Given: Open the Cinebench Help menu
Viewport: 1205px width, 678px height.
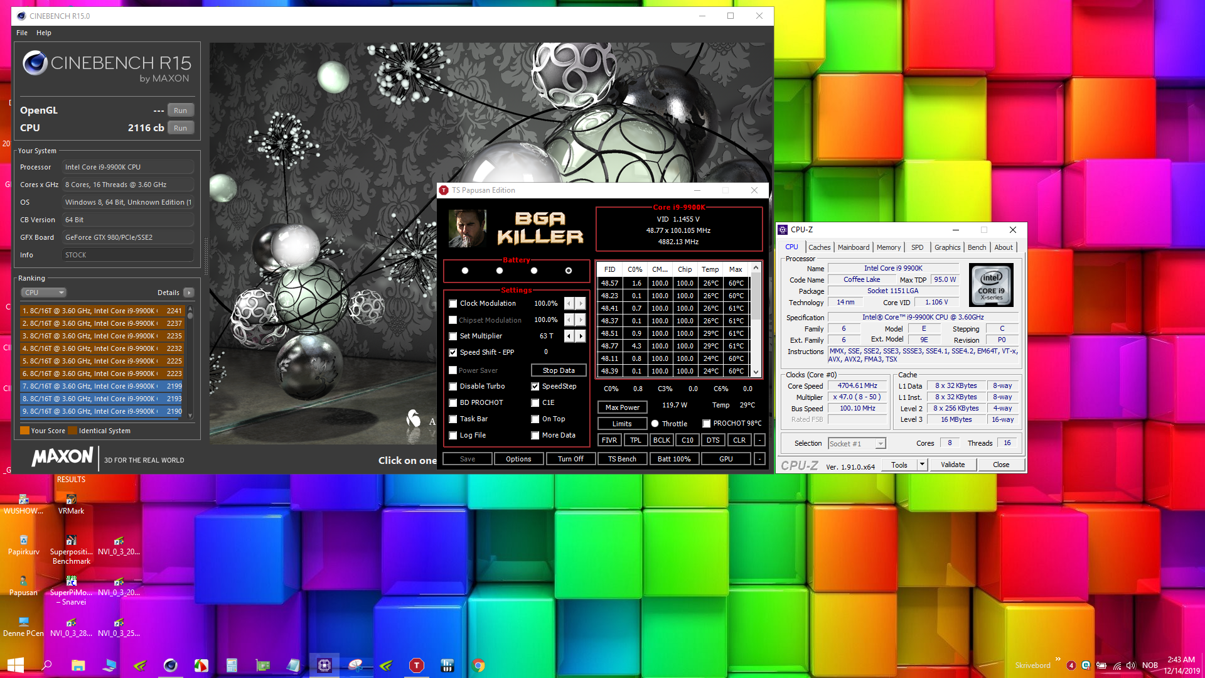Looking at the screenshot, I should (x=43, y=33).
